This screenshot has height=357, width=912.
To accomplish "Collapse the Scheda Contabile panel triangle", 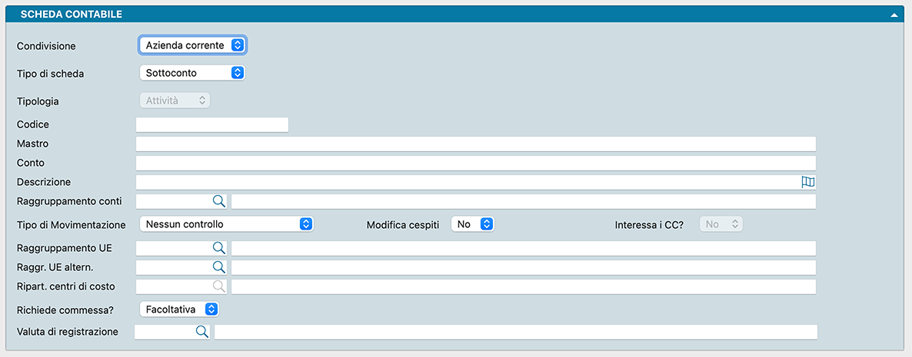I will (894, 15).
